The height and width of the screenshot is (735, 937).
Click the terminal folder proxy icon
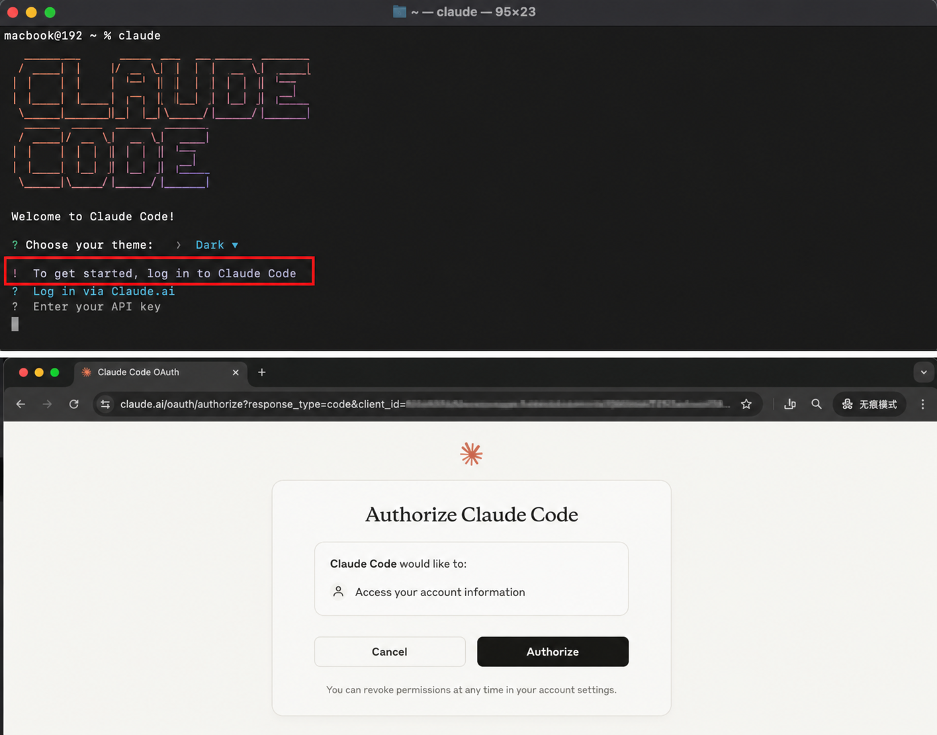click(399, 12)
